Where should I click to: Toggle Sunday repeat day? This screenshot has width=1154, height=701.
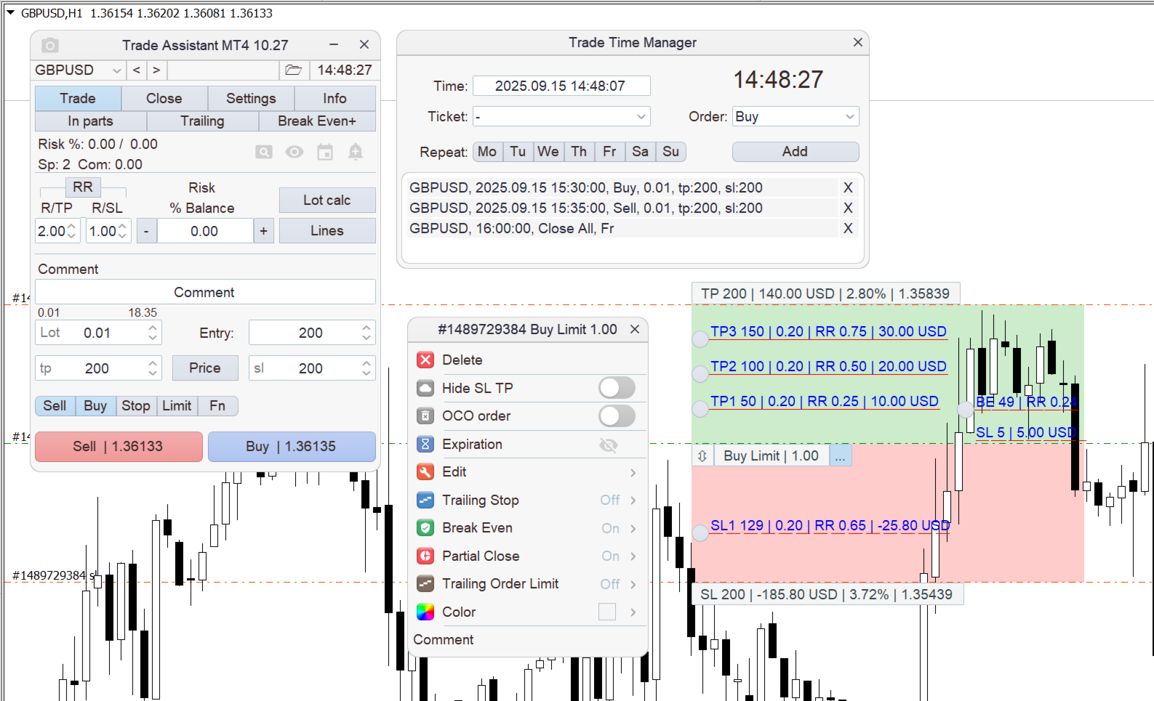(671, 152)
